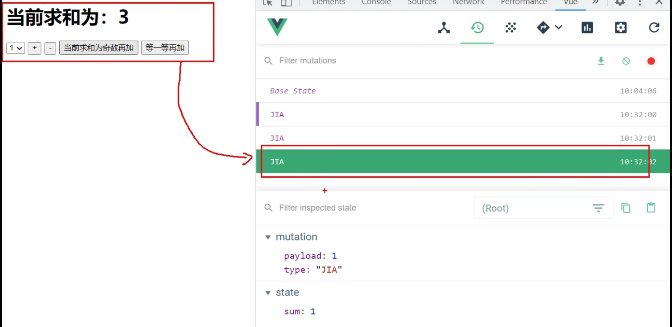The image size is (672, 327).
Task: Open Chrome DevTools settings gear
Action: tap(620, 3)
